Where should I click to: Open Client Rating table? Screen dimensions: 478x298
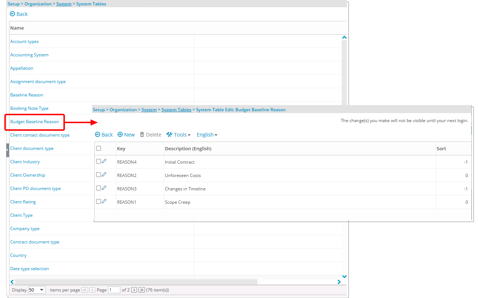click(x=23, y=202)
